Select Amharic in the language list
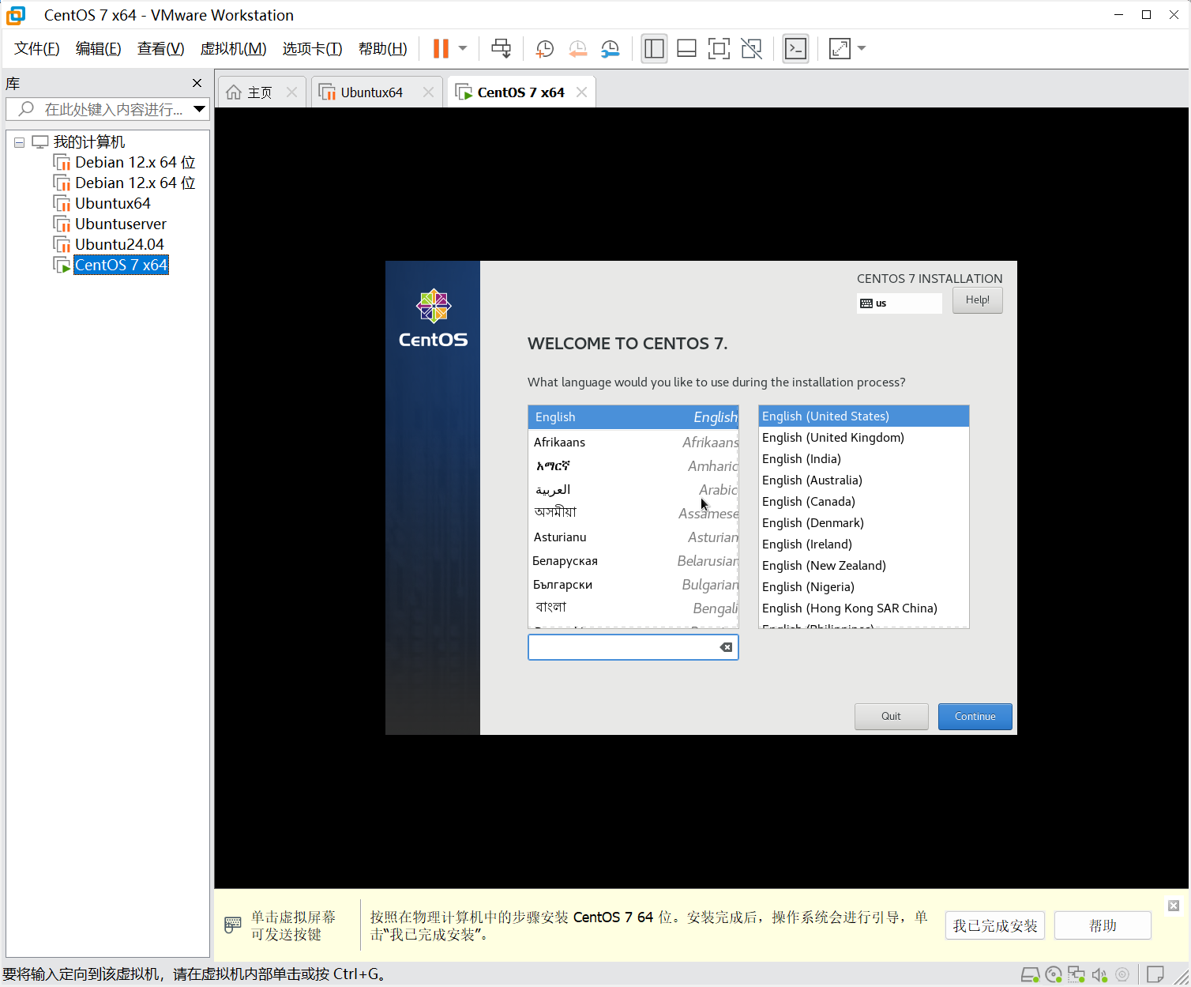1191x987 pixels. point(633,466)
